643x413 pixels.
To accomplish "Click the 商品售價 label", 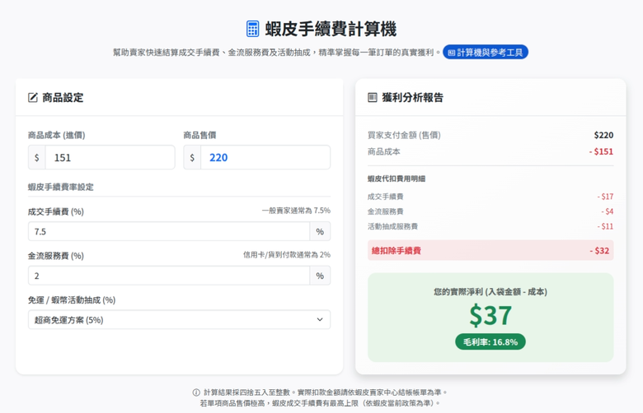I will coord(199,135).
